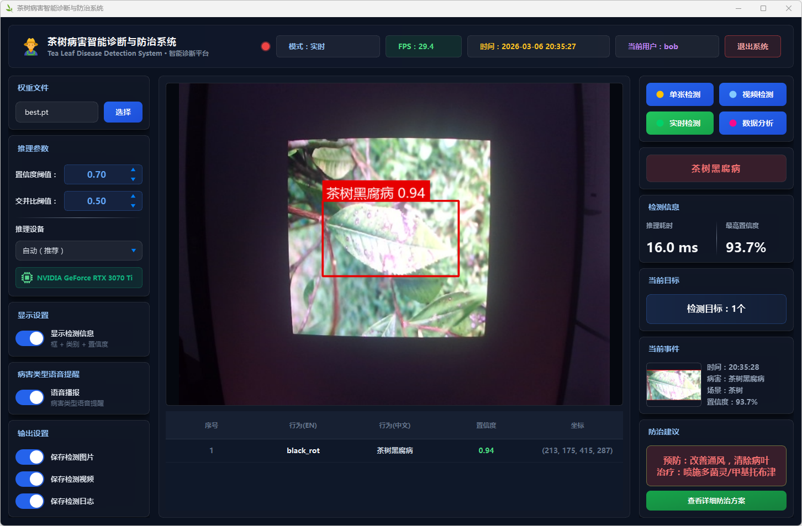This screenshot has height=526, width=802.
Task: Open the current event leaf thumbnail
Action: coord(673,385)
